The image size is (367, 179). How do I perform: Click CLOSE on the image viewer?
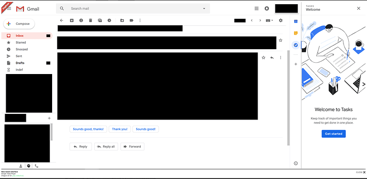[x=360, y=172]
